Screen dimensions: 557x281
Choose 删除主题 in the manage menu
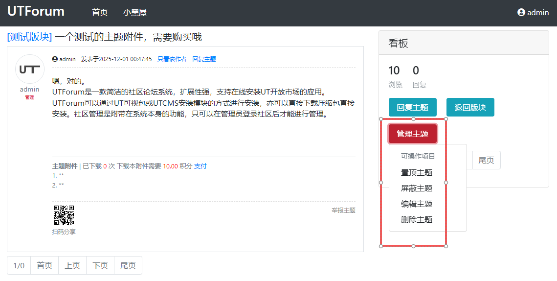[x=417, y=219]
